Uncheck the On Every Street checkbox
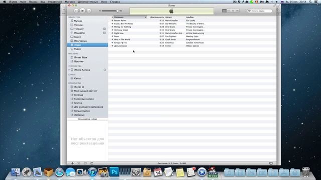The width and height of the screenshot is (321, 180). [x=112, y=30]
